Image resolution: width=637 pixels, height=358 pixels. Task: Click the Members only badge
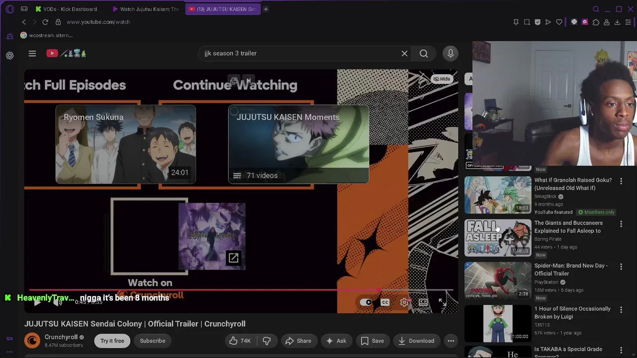(596, 212)
